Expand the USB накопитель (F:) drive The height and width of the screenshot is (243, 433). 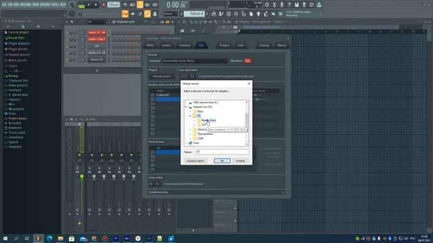186,102
